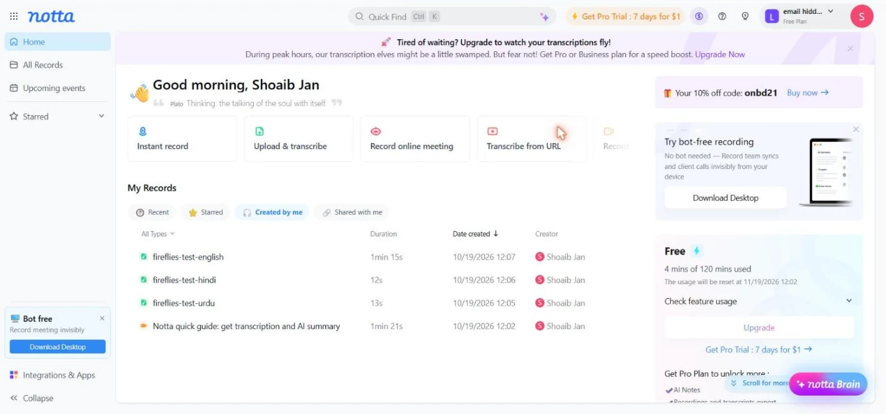Click laptop thumbnail in bot-free card
Viewport: 886px width, 414px height.
tap(828, 172)
